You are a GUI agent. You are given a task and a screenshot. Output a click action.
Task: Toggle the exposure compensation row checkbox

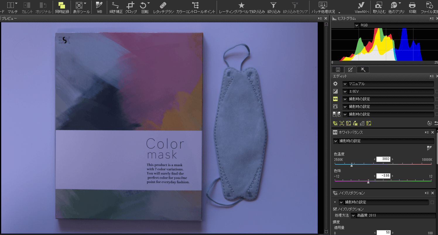pyautogui.click(x=437, y=91)
